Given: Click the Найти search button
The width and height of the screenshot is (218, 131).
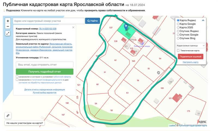Looking at the screenshot, I should click(93, 21).
